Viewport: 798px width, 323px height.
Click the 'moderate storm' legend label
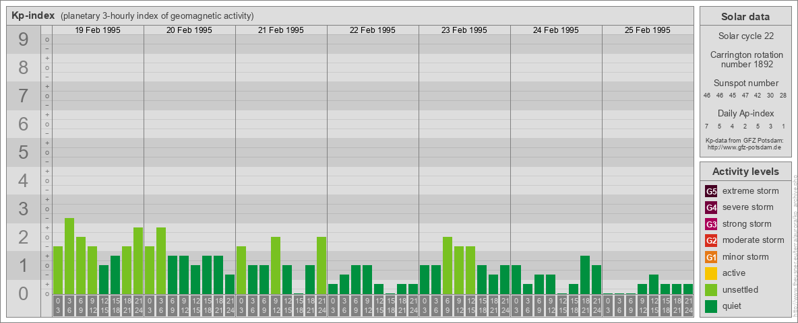click(x=754, y=240)
